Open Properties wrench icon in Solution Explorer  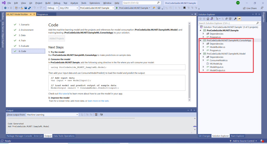click(x=235, y=19)
